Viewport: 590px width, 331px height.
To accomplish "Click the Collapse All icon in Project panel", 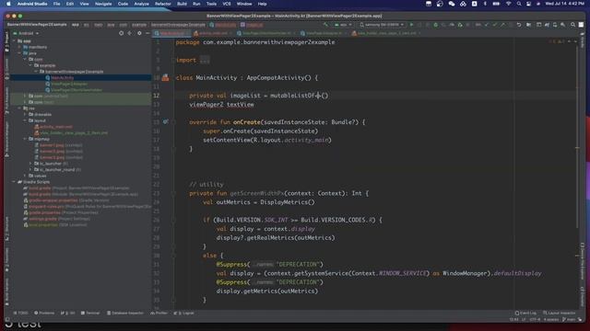I will (130, 33).
